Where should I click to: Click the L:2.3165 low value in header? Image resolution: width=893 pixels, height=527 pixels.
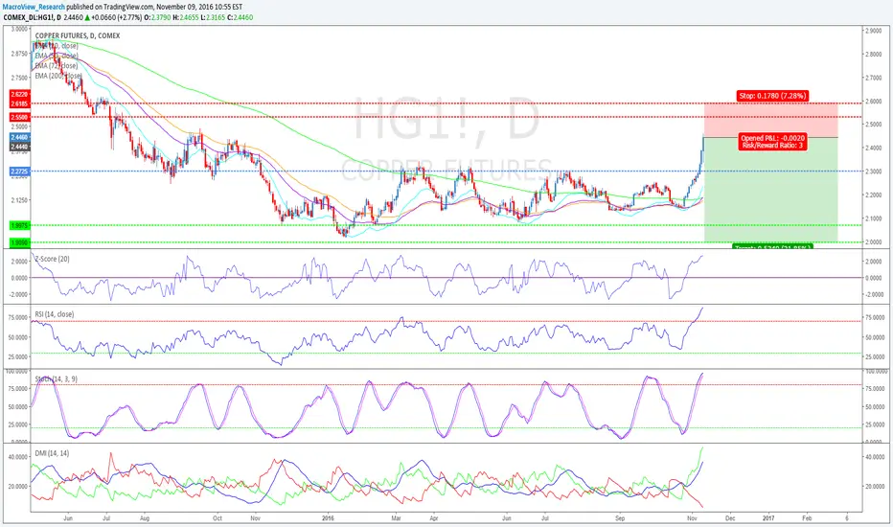(x=213, y=17)
